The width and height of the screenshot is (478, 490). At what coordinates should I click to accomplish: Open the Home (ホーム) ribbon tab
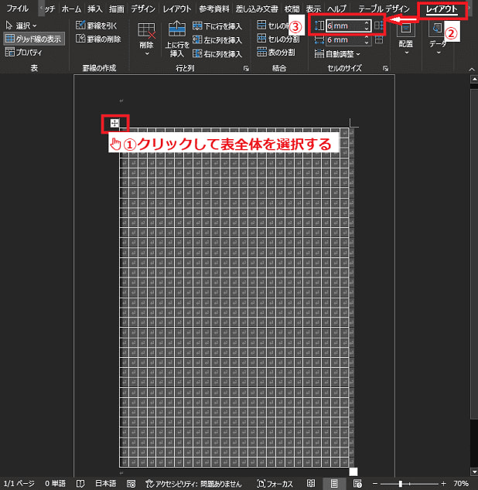[70, 9]
